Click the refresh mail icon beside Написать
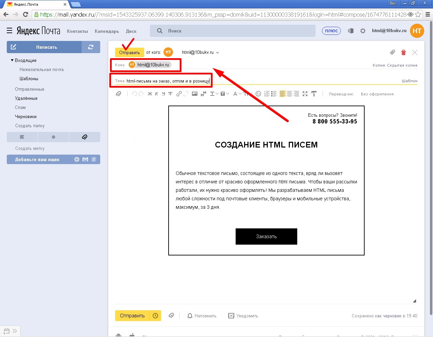This screenshot has width=433, height=337. click(x=91, y=47)
